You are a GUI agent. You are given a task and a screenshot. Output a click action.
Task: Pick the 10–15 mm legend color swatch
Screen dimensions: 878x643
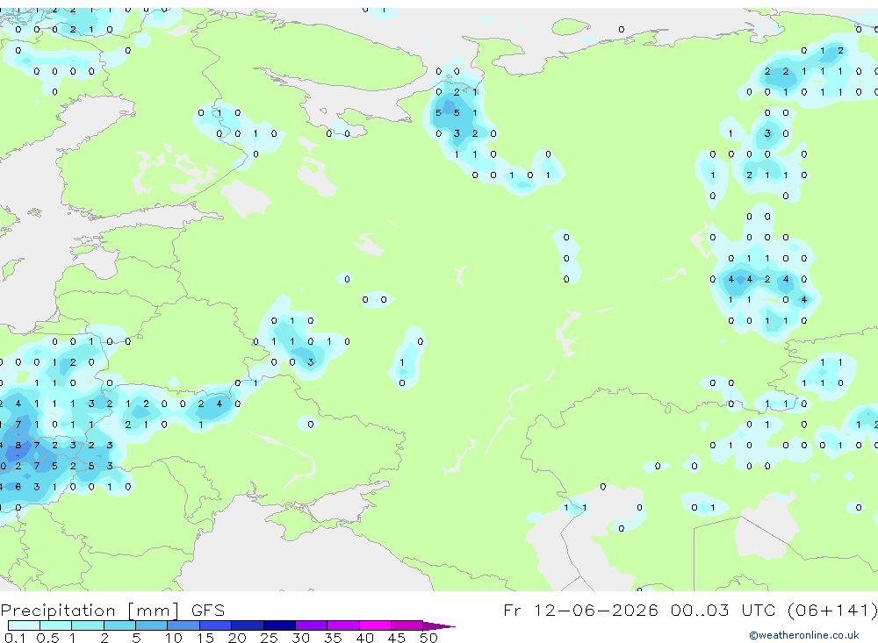(x=184, y=625)
